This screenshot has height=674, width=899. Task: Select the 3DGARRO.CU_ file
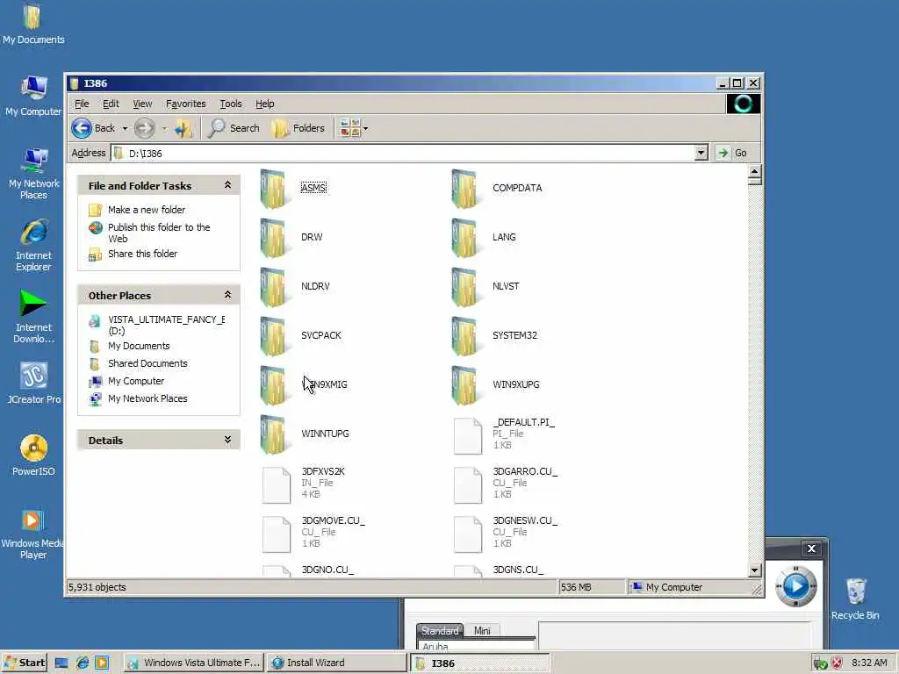pos(505,484)
